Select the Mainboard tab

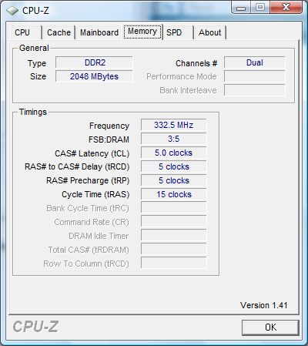click(x=99, y=32)
